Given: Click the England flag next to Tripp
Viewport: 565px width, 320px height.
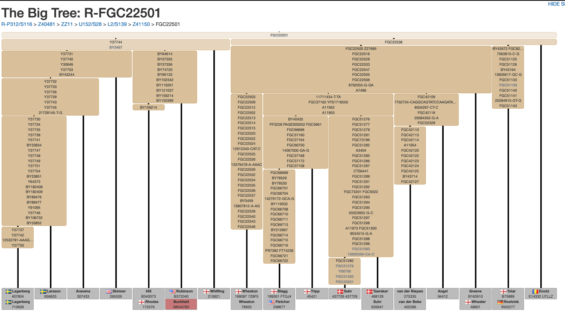Looking at the screenshot, I should click(307, 291).
